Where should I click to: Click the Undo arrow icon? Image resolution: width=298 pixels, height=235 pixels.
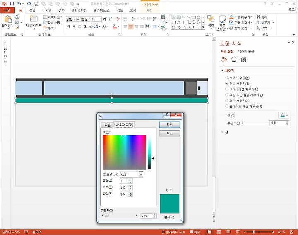click(x=19, y=4)
